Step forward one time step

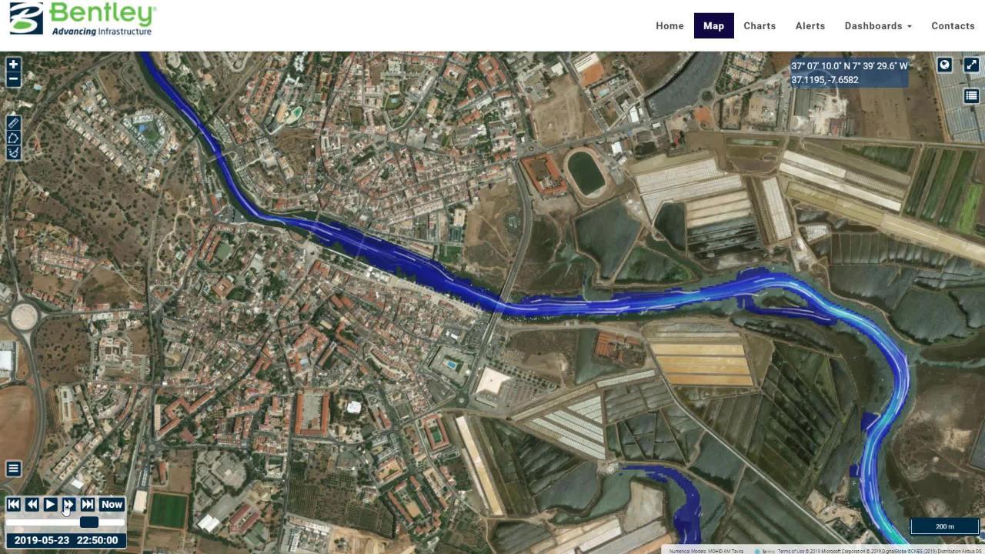(68, 505)
